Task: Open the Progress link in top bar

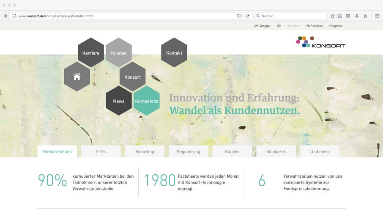Action: point(336,26)
